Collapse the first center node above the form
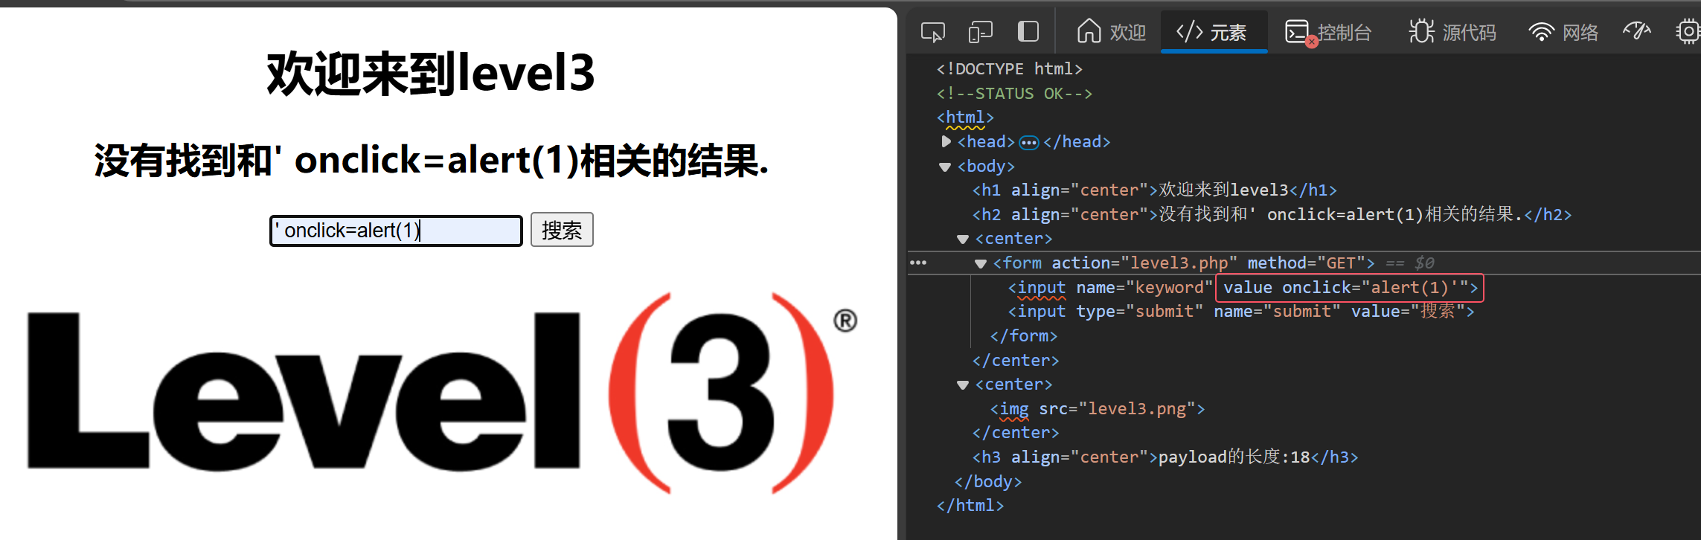The width and height of the screenshot is (1701, 540). (x=963, y=240)
